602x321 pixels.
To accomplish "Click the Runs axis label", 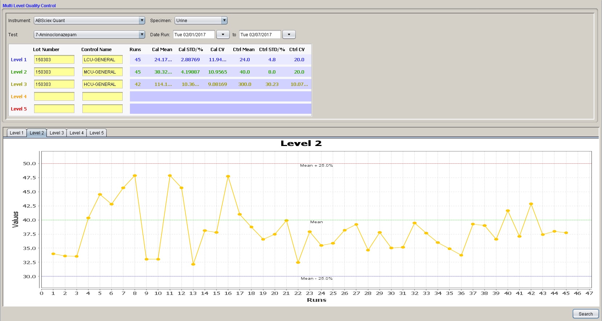I will coord(316,300).
